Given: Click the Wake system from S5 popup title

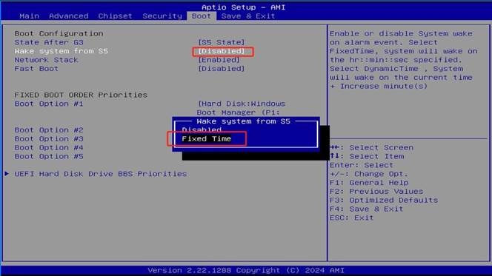Looking at the screenshot, I should point(243,121).
